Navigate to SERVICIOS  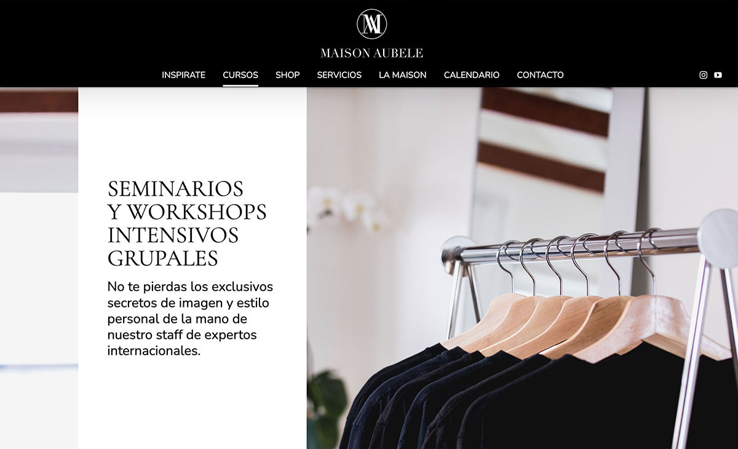(339, 75)
